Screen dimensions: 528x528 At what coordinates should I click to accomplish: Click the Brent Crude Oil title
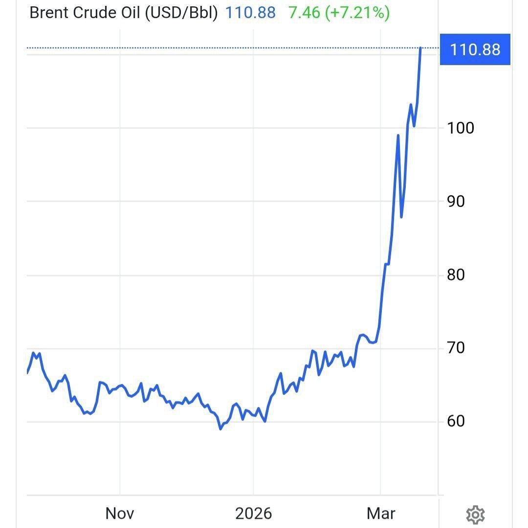123,13
